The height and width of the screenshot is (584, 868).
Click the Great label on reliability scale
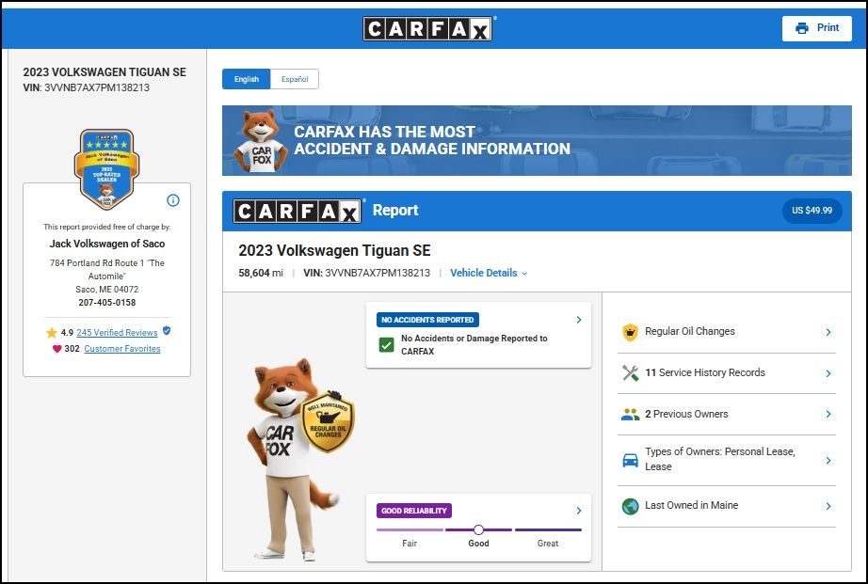point(548,543)
